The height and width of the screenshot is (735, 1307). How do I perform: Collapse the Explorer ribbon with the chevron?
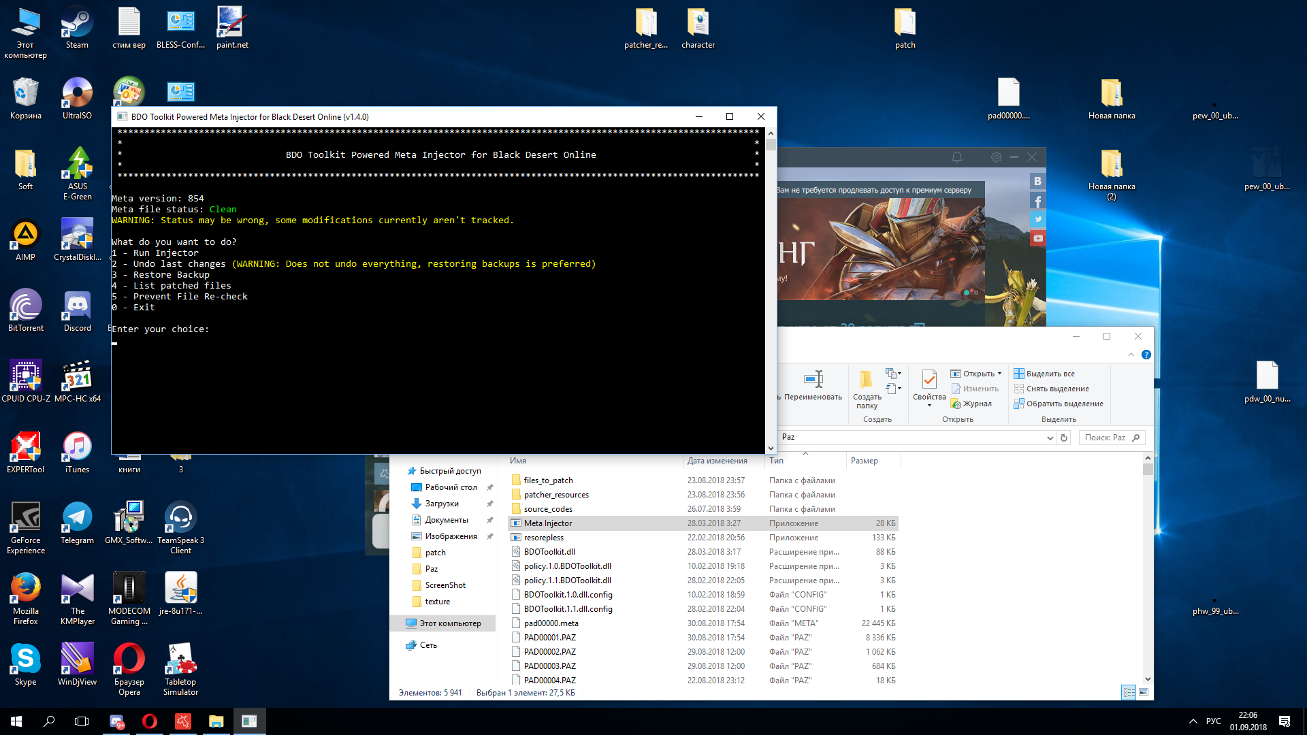[1131, 355]
